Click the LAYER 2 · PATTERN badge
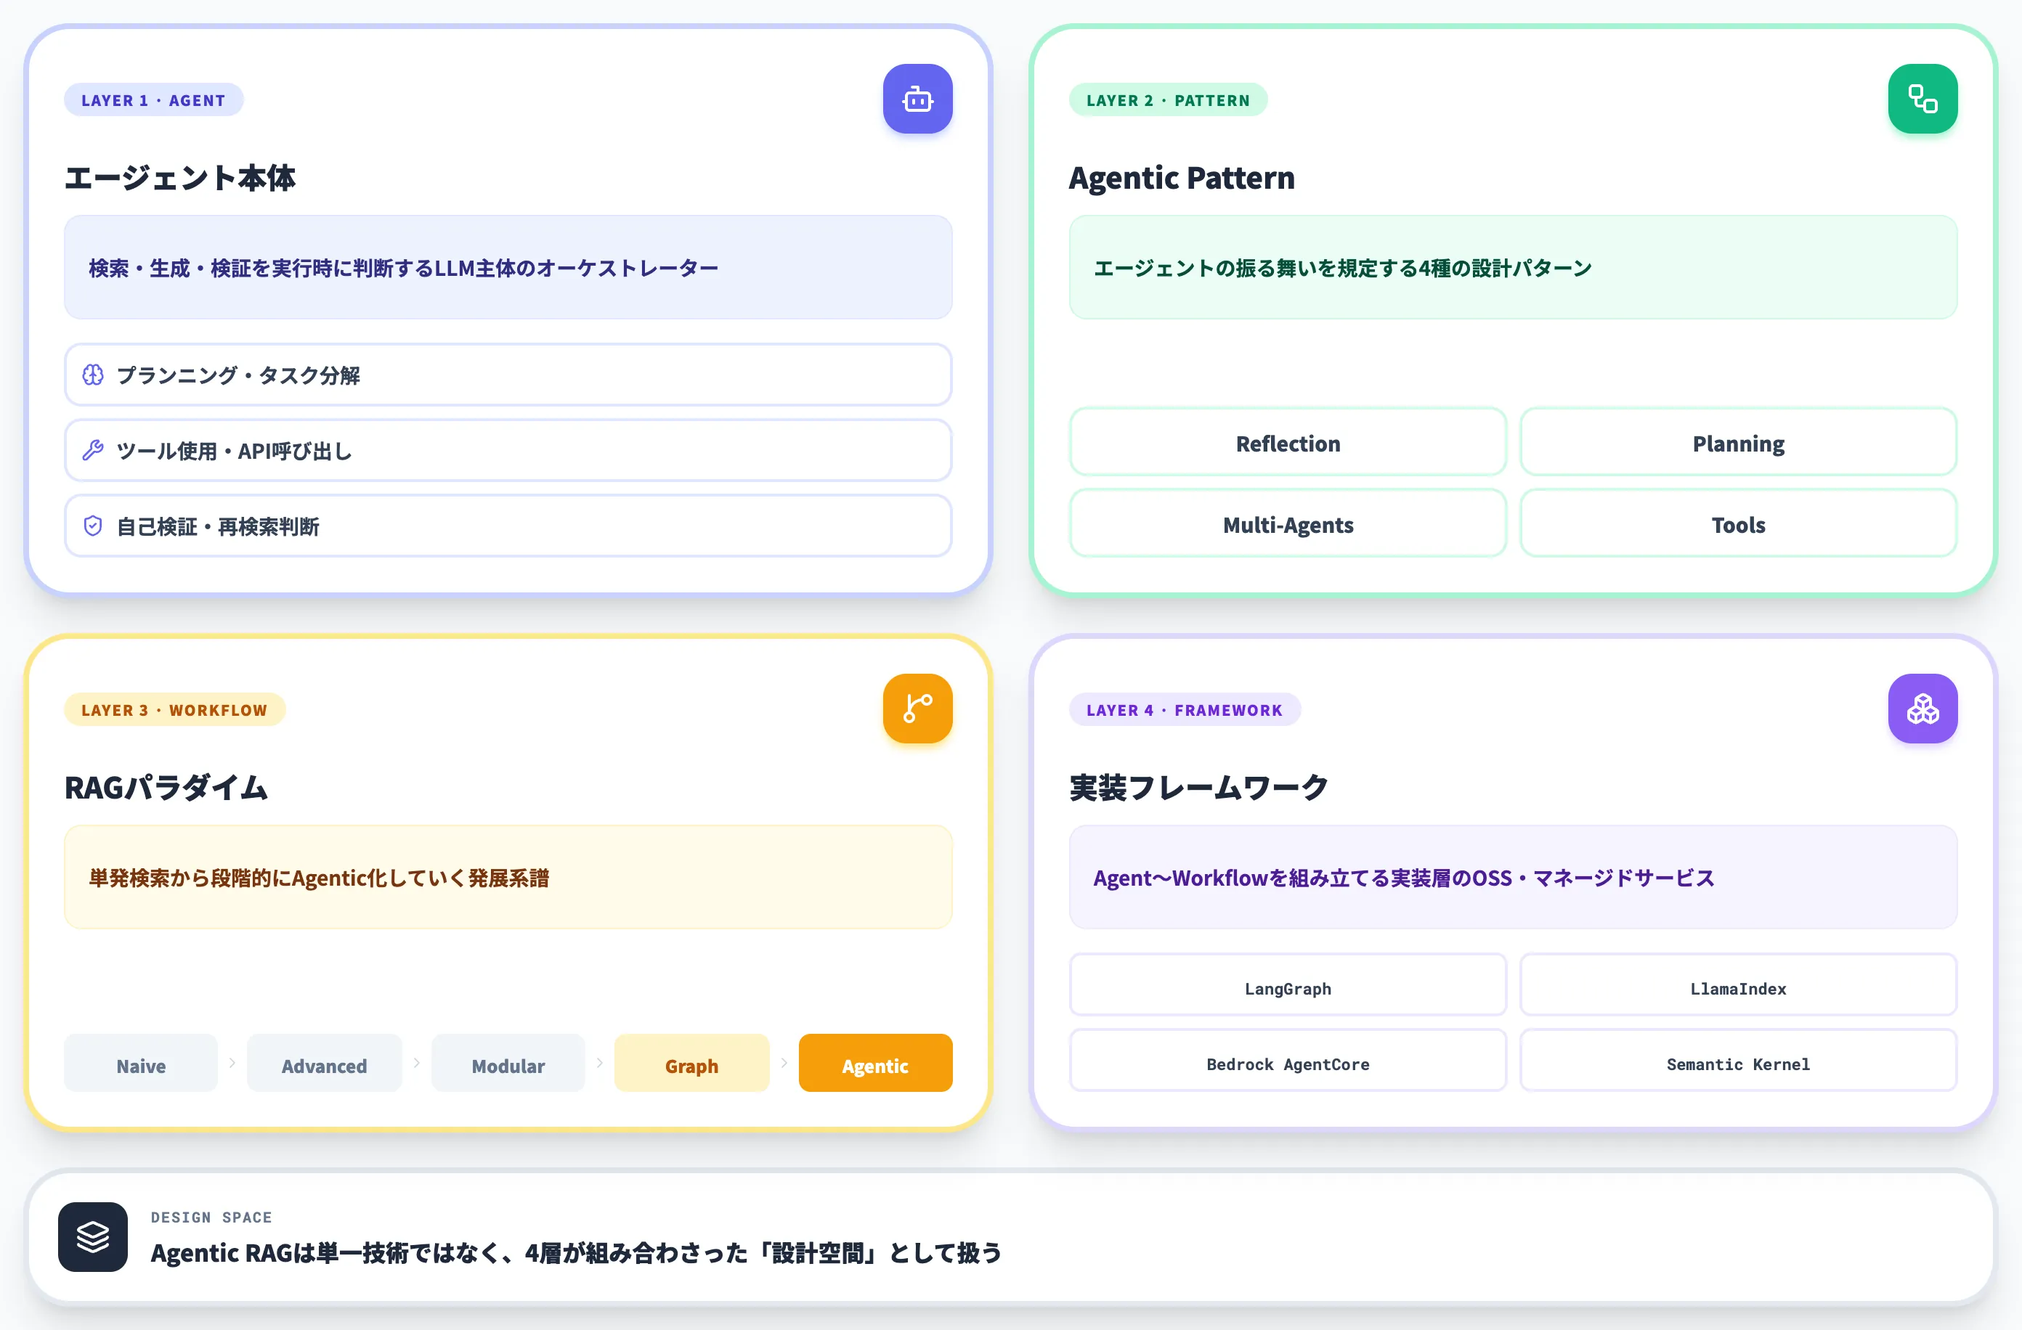2022x1330 pixels. click(1168, 100)
